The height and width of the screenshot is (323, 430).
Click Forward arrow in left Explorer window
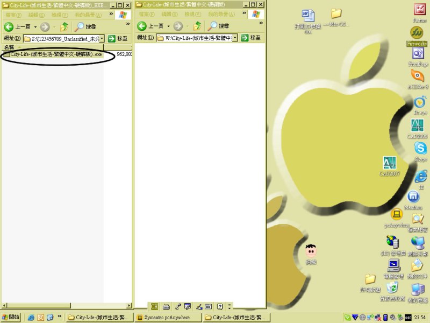(x=45, y=26)
